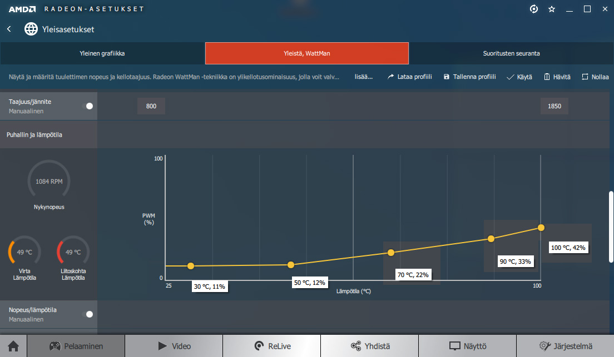Image resolution: width=614 pixels, height=357 pixels.
Task: Click the Pelaaminen gamepad icon
Action: tap(55, 346)
